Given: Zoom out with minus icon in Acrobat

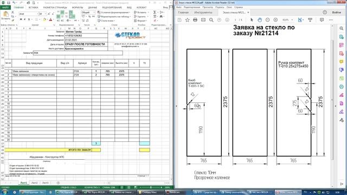Looking at the screenshot, I should click(x=267, y=20).
